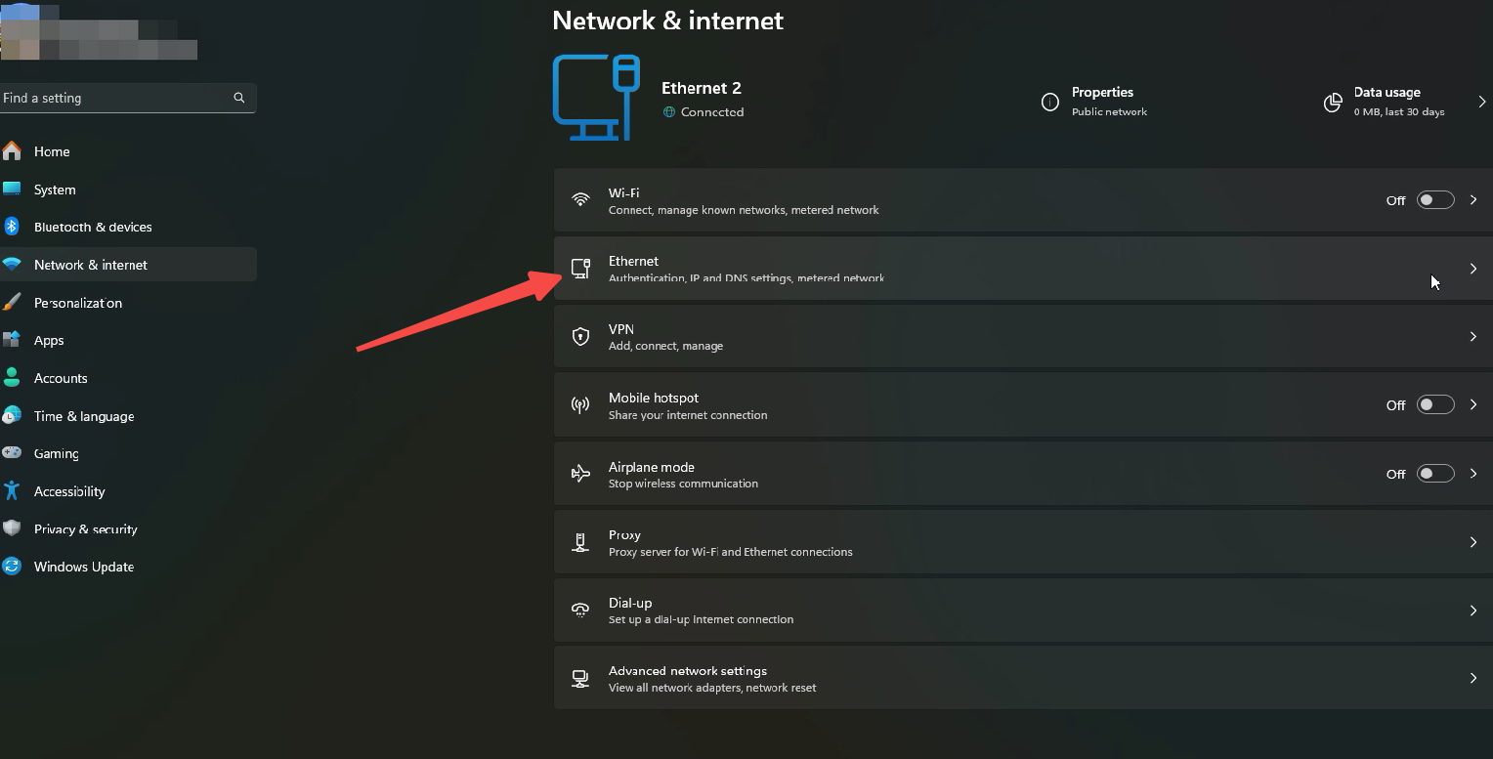Open Personalization settings category
The width and height of the screenshot is (1493, 759).
pyautogui.click(x=128, y=303)
